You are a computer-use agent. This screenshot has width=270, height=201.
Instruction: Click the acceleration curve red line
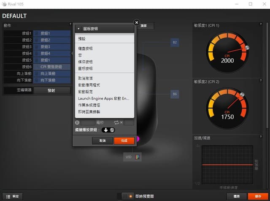click(x=227, y=165)
